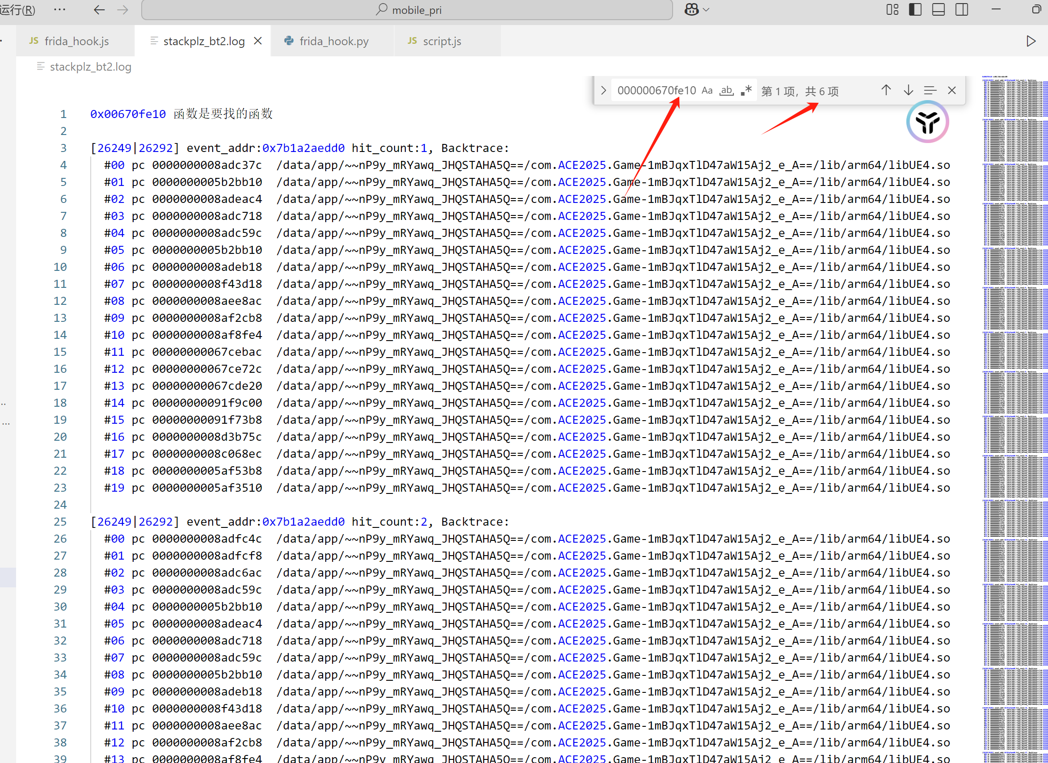Toggle primary side bar visibility

915,10
